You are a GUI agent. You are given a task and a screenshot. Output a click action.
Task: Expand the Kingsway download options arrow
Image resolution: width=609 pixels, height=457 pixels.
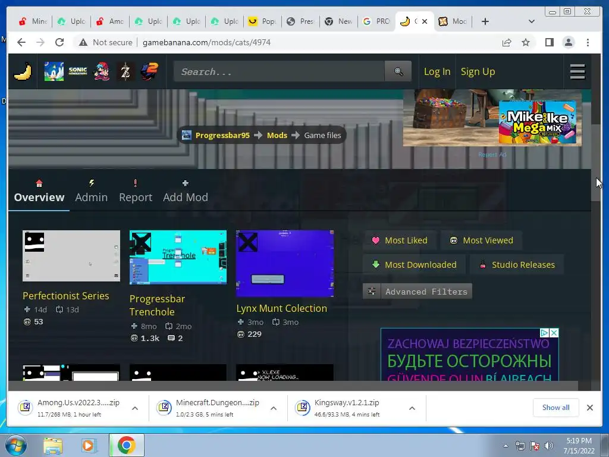coord(412,408)
